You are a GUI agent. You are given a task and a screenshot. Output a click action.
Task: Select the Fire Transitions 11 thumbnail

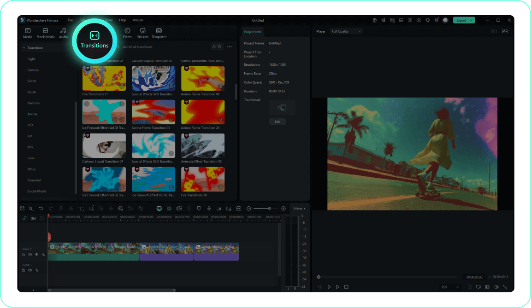104,78
